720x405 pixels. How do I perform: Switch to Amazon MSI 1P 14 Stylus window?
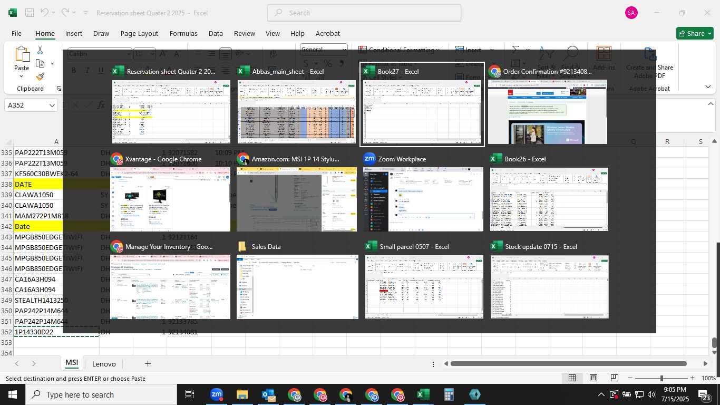coord(297,192)
